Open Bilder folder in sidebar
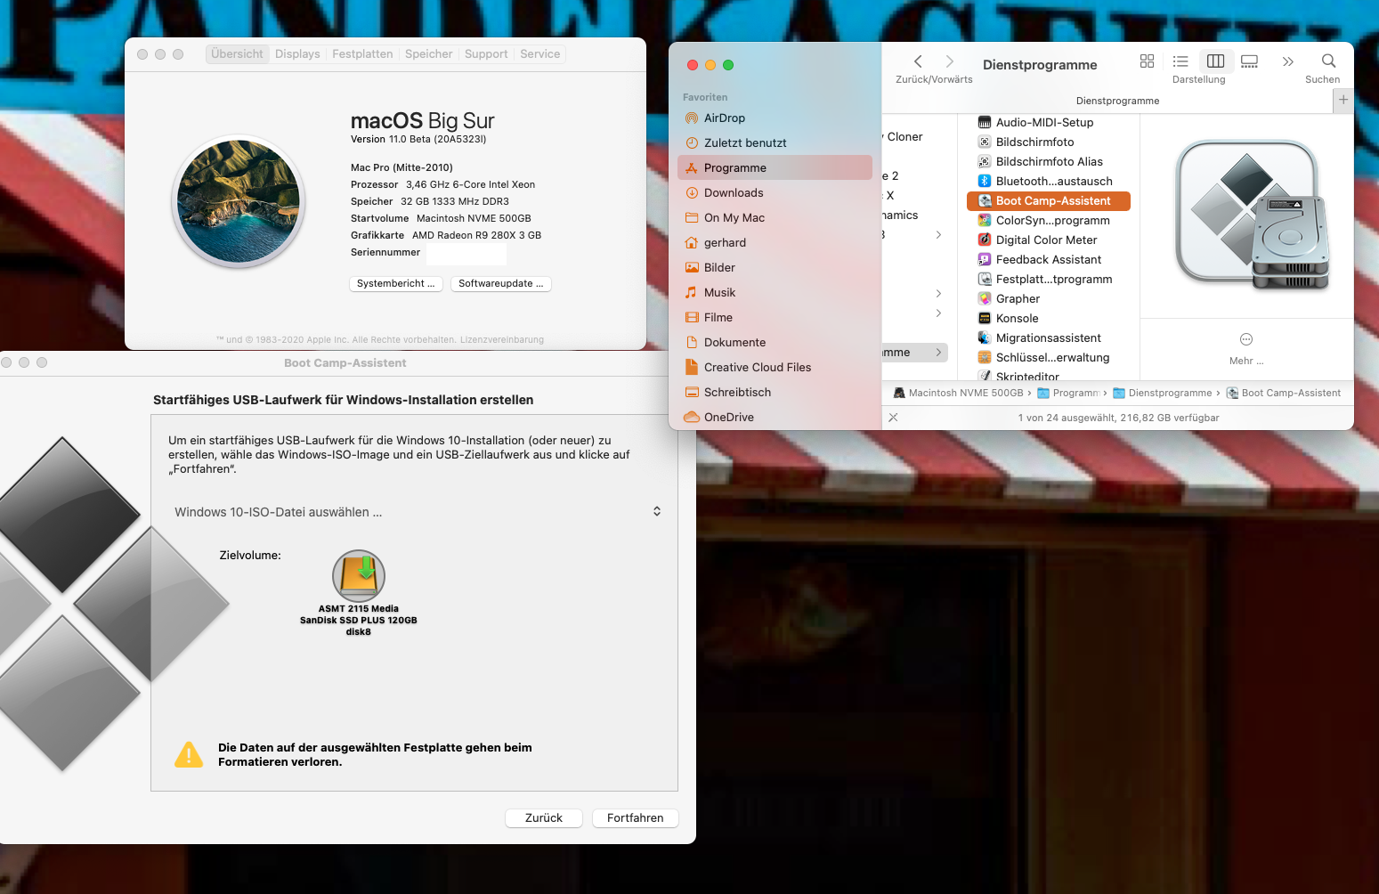 (x=775, y=267)
